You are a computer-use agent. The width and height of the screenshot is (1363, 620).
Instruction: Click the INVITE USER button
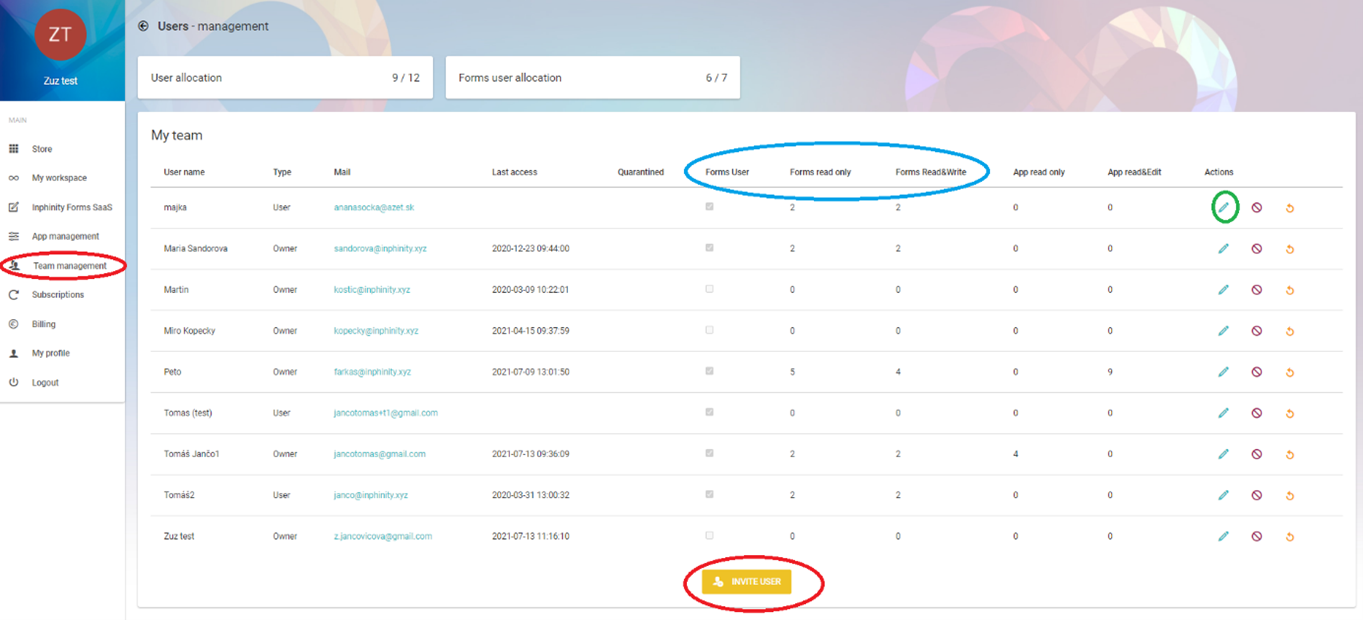point(747,582)
